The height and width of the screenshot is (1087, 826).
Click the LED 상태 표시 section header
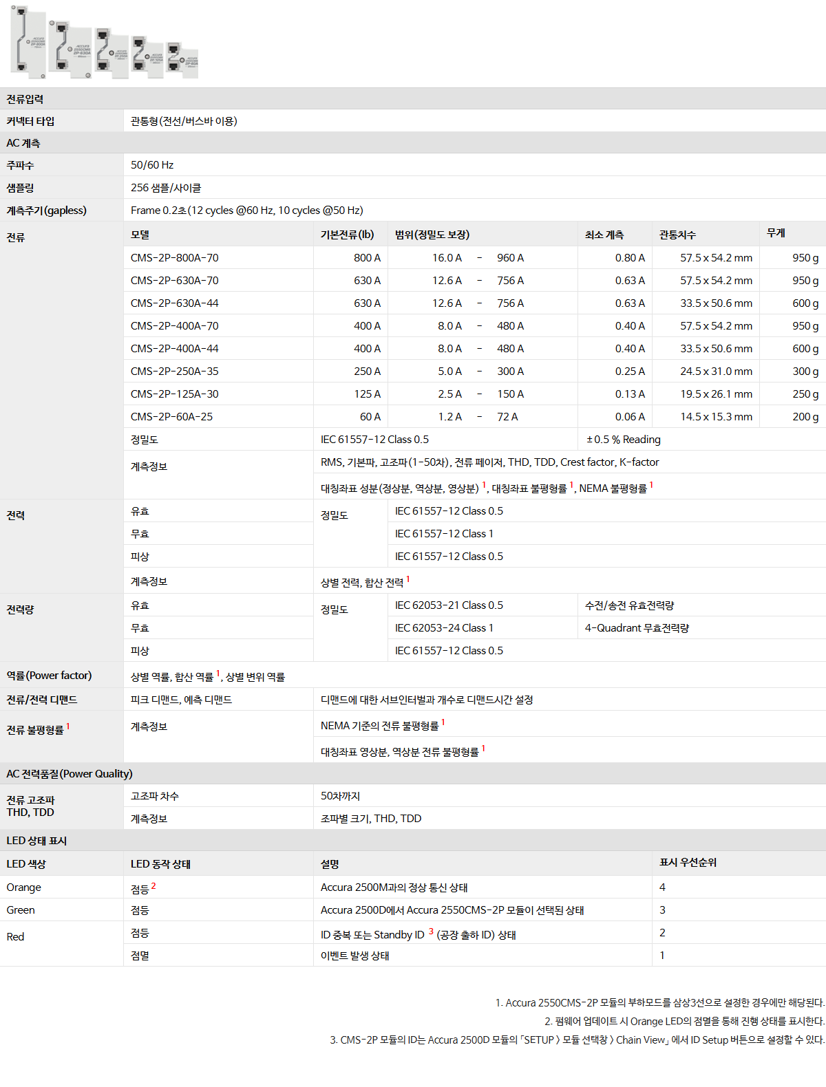point(36,841)
